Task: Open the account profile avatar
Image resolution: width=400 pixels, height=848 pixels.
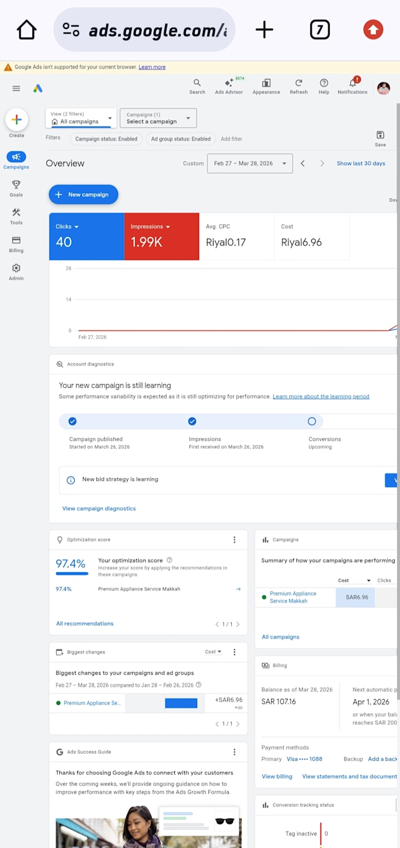Action: click(384, 88)
